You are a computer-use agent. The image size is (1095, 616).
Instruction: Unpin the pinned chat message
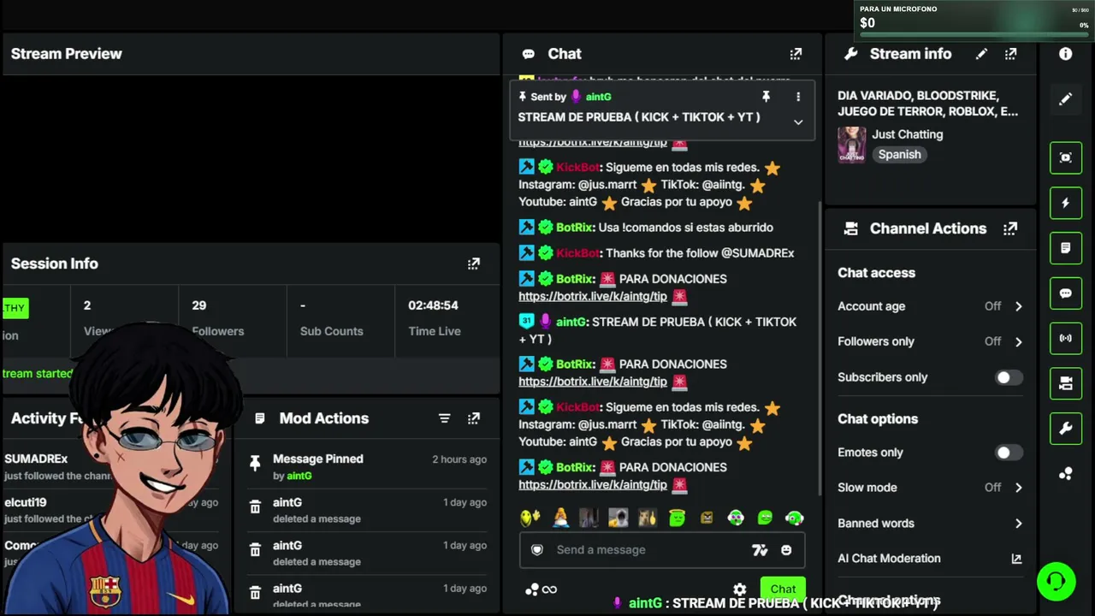coord(766,97)
